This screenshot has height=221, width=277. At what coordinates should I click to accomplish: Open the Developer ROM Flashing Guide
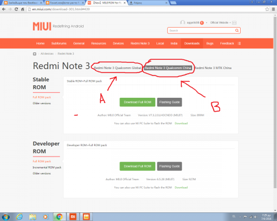[x=169, y=166]
